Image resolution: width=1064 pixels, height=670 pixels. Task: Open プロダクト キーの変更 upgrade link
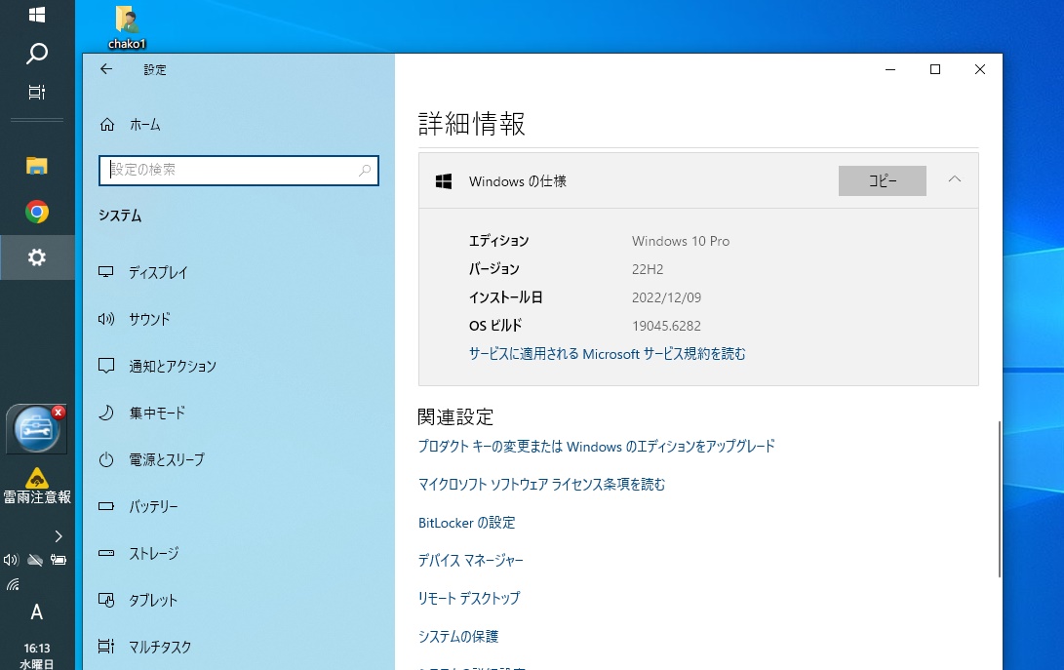pyautogui.click(x=597, y=446)
